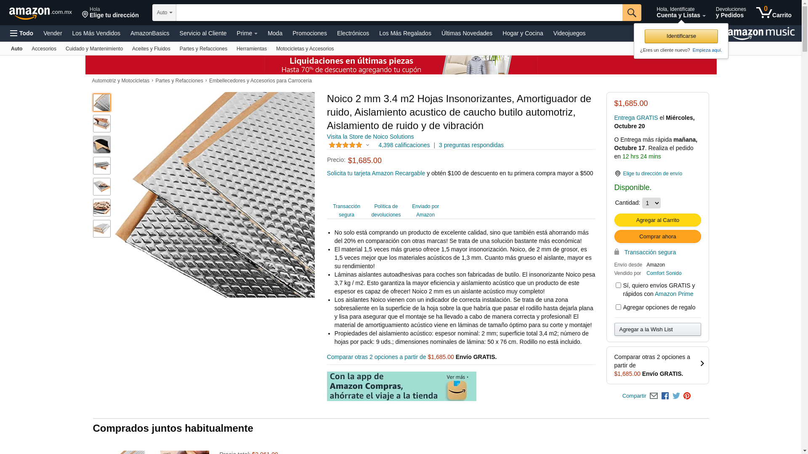Viewport: 808px width, 454px height.
Task: Open the Todo hamburger menu
Action: pos(22,33)
